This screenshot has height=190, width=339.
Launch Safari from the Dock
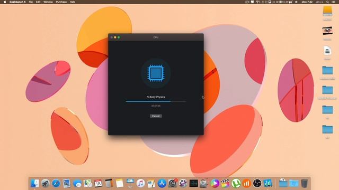pos(56,183)
